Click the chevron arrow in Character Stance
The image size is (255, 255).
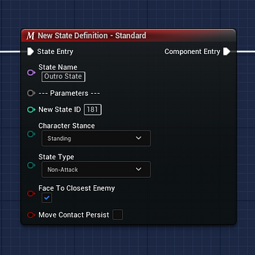click(139, 138)
